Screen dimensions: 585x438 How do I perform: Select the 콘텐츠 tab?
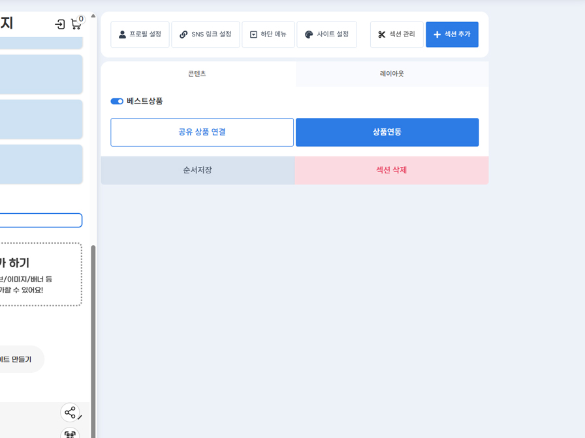pyautogui.click(x=196, y=74)
